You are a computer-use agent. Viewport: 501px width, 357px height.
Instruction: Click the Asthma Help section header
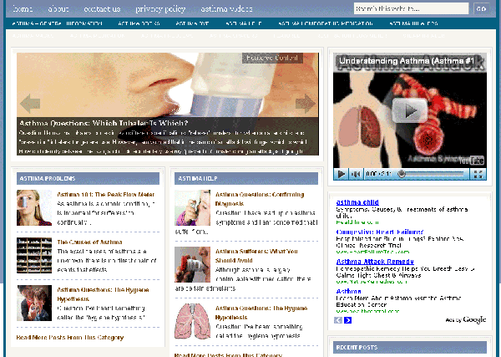pos(246,178)
